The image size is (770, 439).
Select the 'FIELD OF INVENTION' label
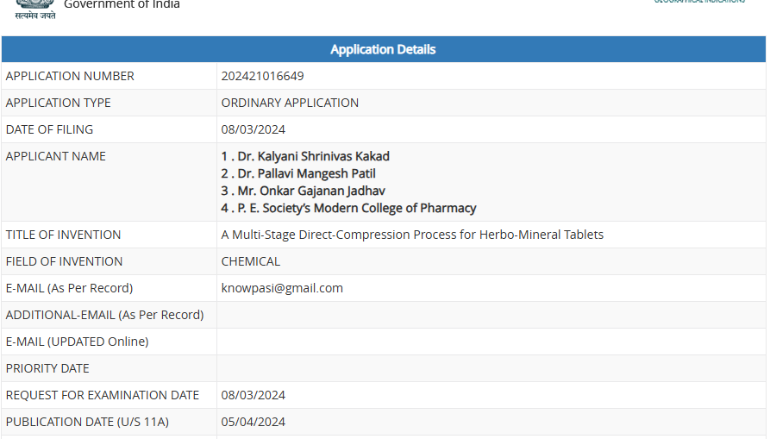[x=64, y=261]
